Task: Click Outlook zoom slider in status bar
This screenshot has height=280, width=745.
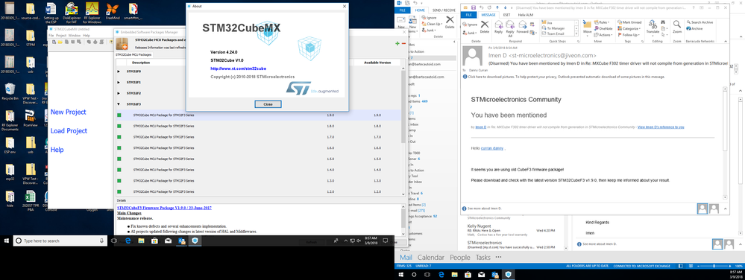Action: [714, 267]
